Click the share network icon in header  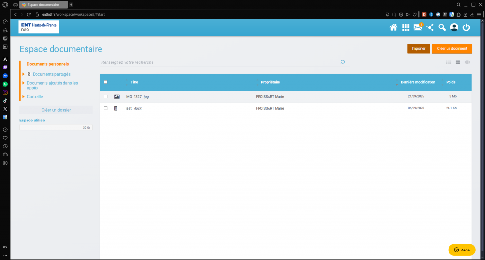click(x=430, y=27)
